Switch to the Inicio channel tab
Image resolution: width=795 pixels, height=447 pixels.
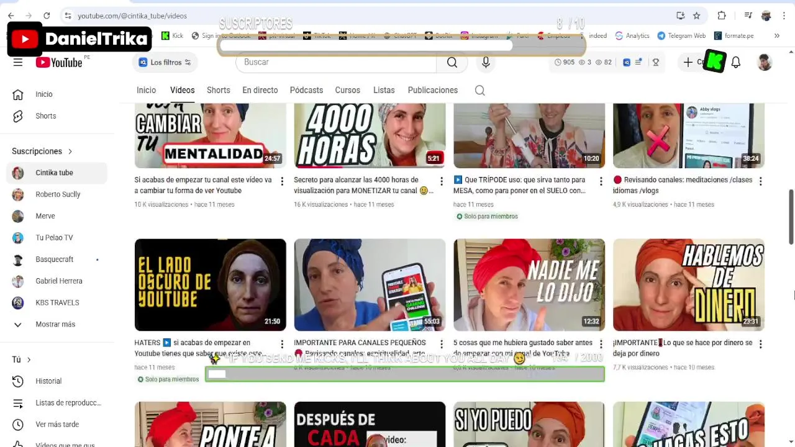pos(147,90)
